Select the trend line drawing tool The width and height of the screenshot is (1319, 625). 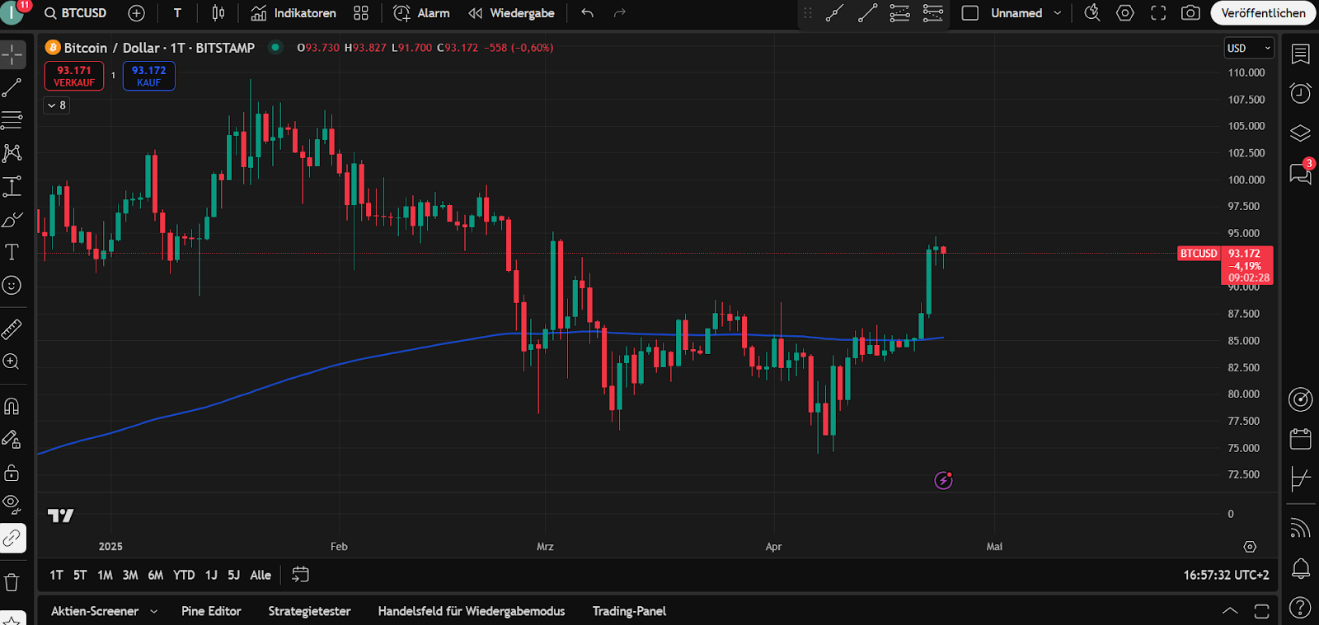(x=12, y=87)
